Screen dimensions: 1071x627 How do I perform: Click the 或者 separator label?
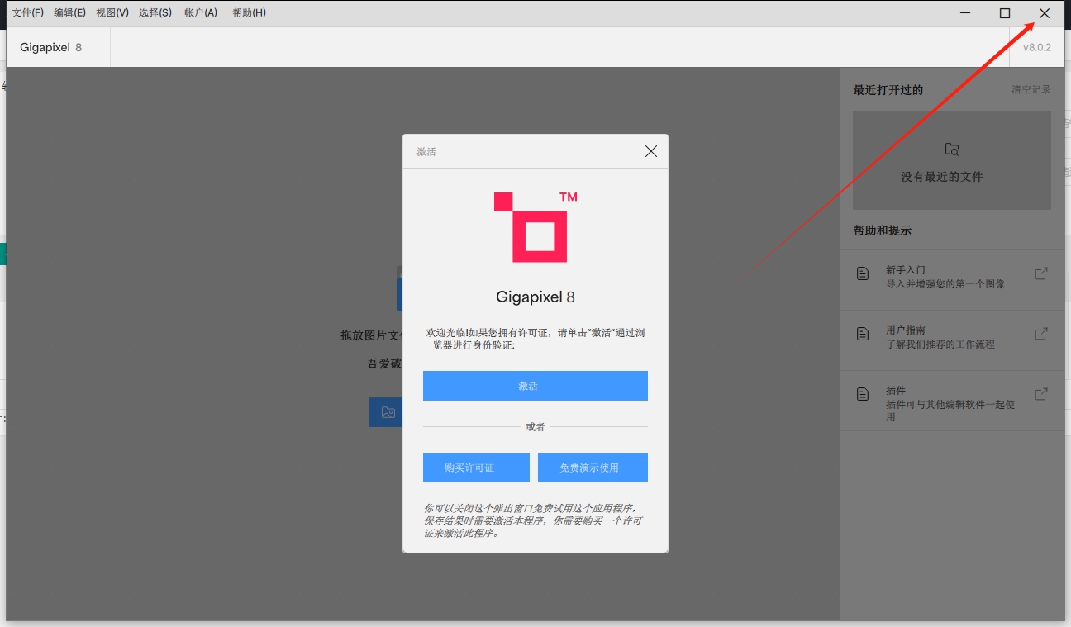(535, 427)
